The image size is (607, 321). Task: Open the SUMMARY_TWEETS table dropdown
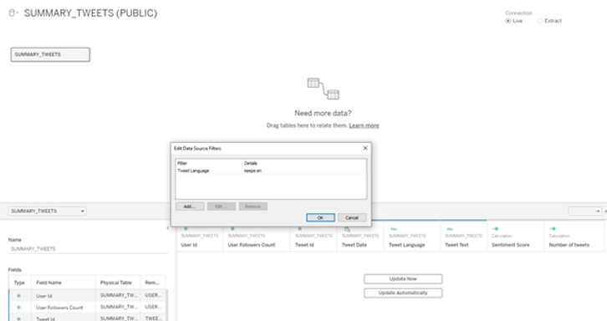47,211
